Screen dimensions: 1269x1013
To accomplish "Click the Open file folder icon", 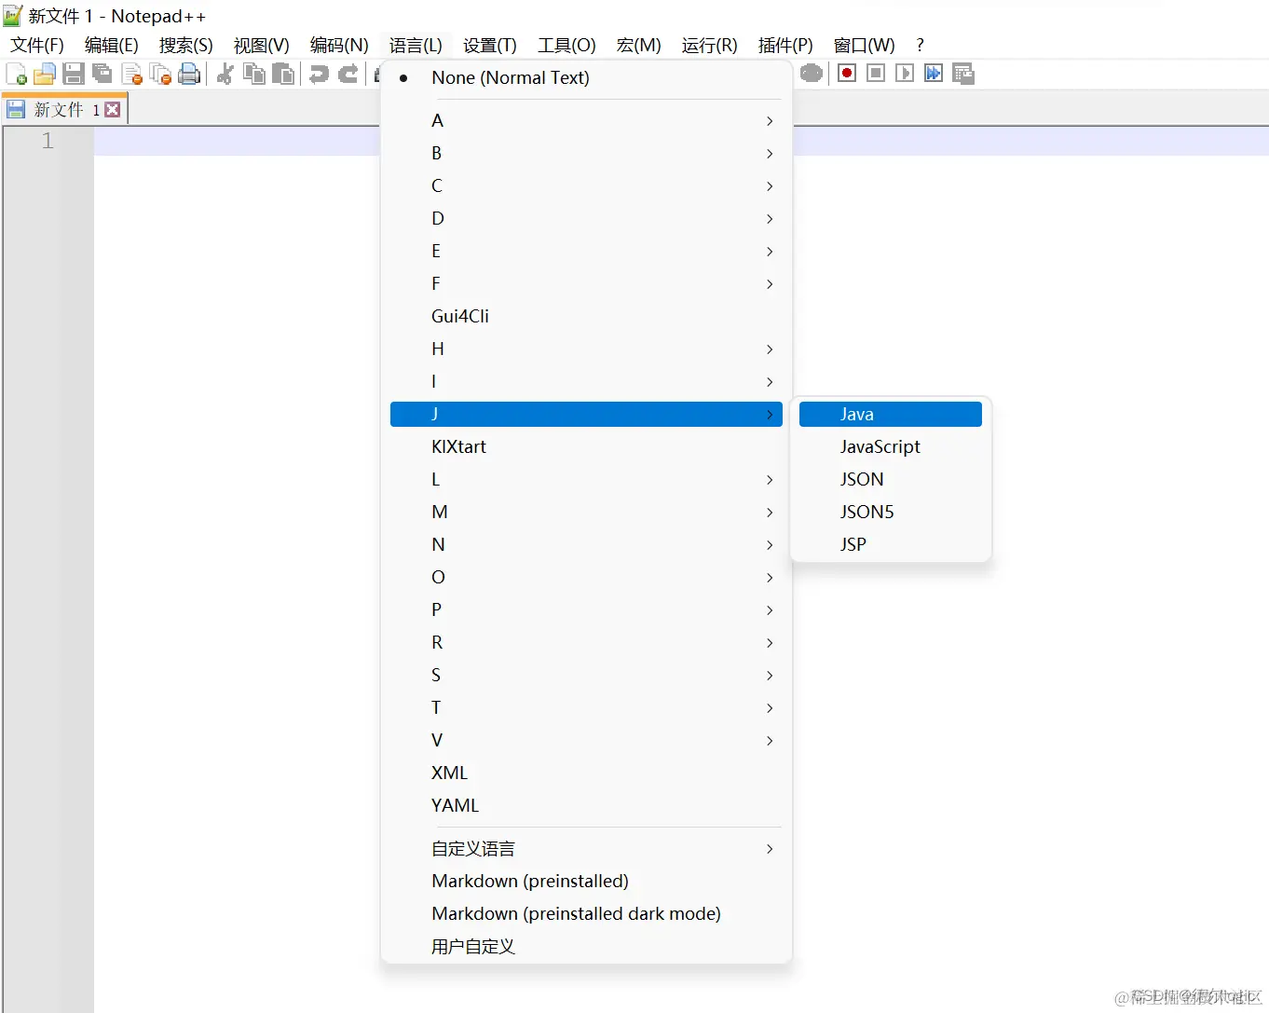I will coord(44,74).
